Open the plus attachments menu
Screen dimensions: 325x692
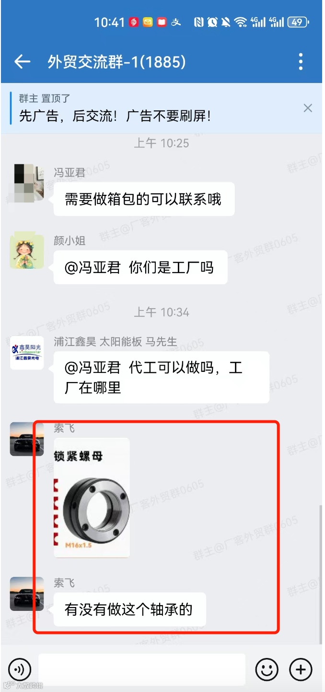(301, 669)
